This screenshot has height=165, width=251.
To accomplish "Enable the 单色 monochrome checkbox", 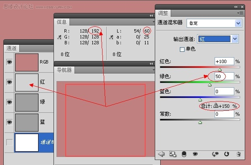I will [x=182, y=49].
